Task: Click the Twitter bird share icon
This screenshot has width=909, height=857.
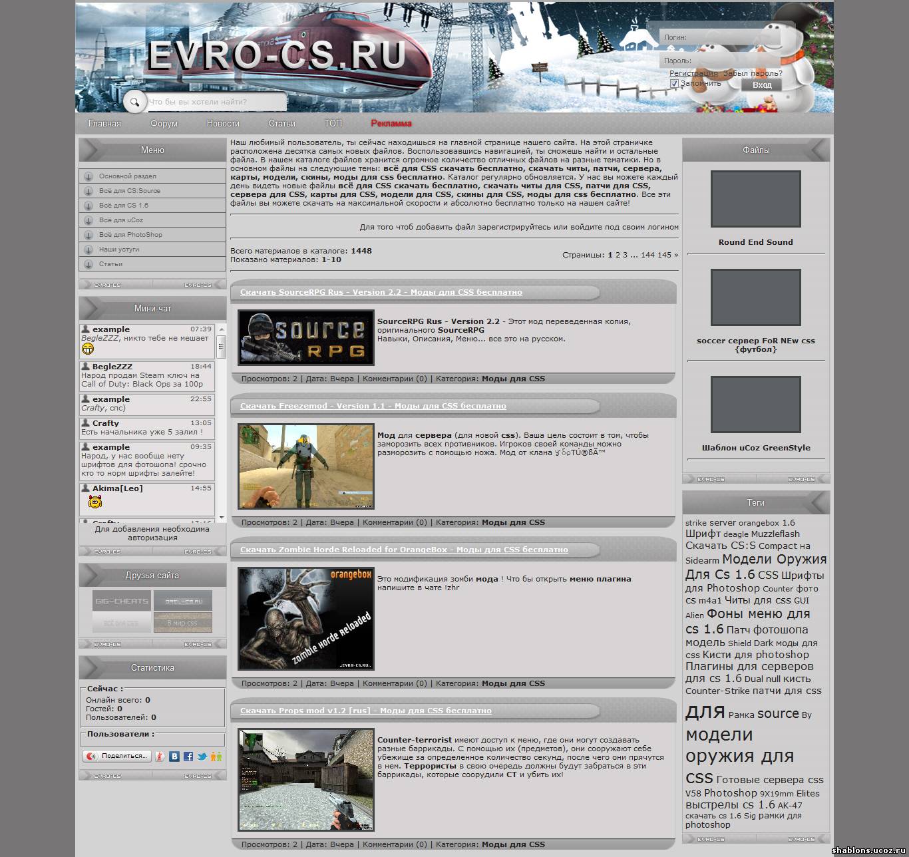Action: pos(202,757)
